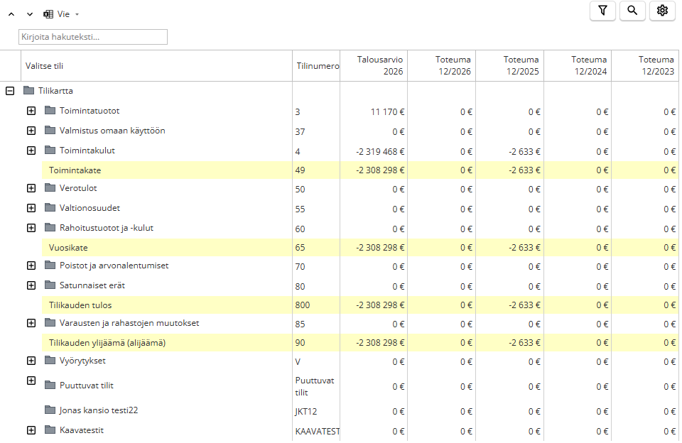Click the Talousarvio 2026 column header
Image resolution: width=682 pixels, height=443 pixels.
pos(374,65)
